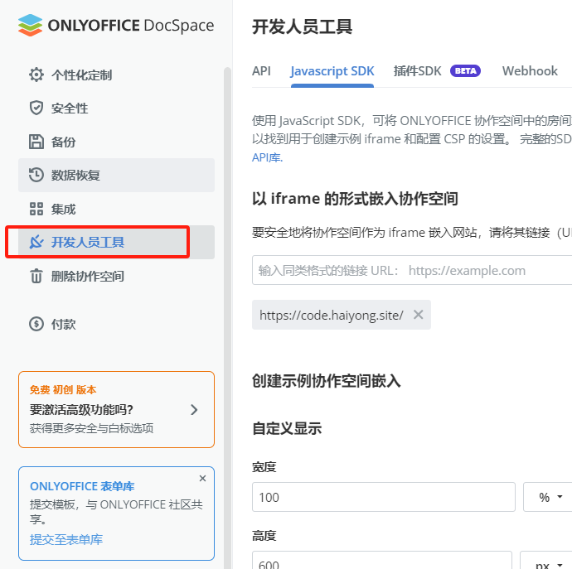Open the height unit px dropdown
572x569 pixels.
tap(545, 562)
